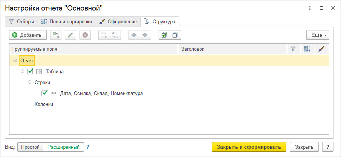This screenshot has width=341, height=157.
Task: Switch view to Простой
Action: click(30, 147)
